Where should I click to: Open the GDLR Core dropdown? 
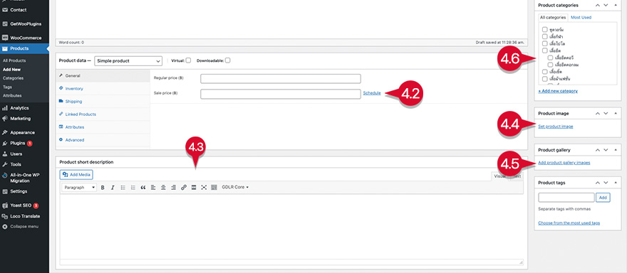point(235,187)
